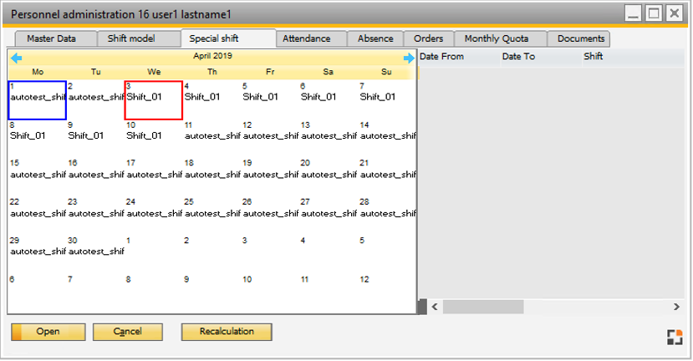The height and width of the screenshot is (361, 693).
Task: Click the resize grip icon bottom right
Action: pyautogui.click(x=674, y=337)
